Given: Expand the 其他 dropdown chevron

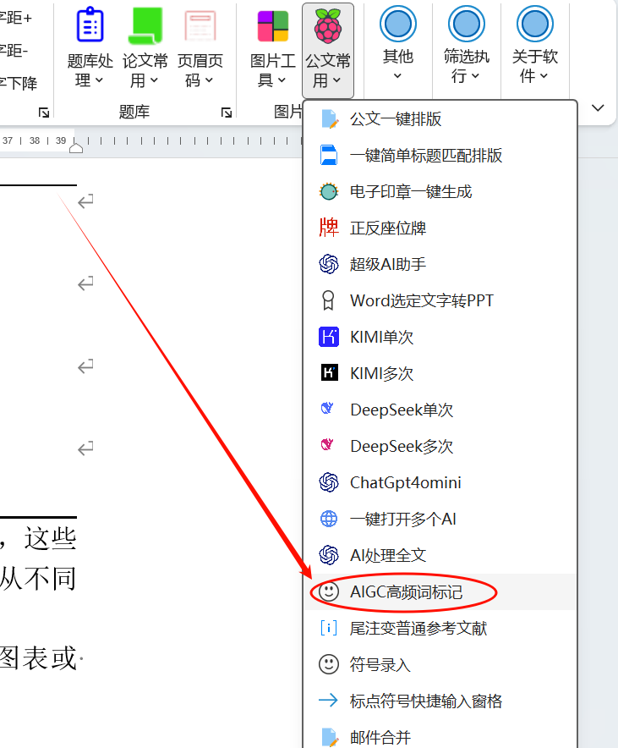Looking at the screenshot, I should tap(398, 76).
